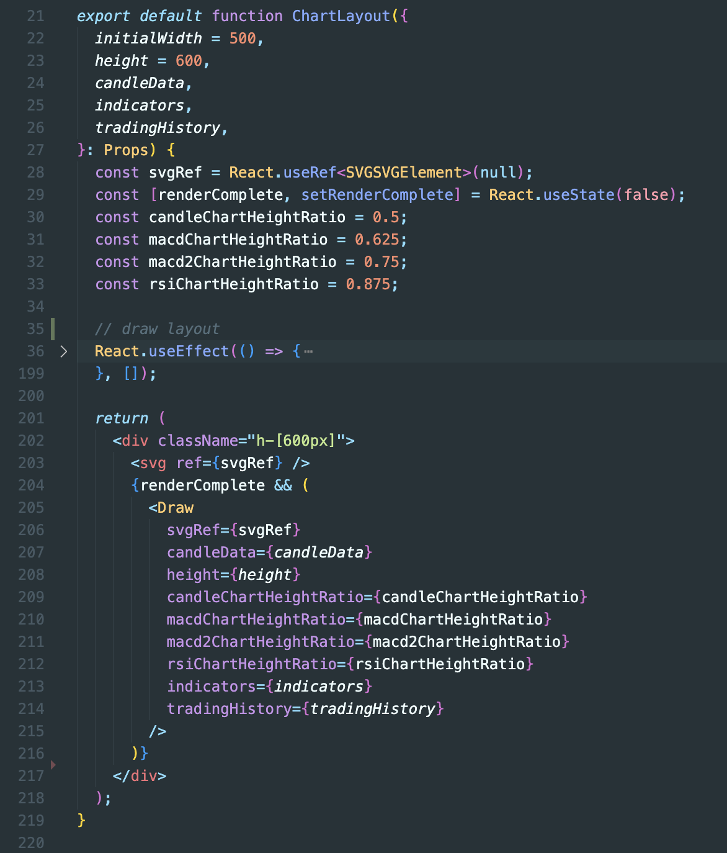Click the false argument on line 29
727x853 pixels.
pos(646,195)
